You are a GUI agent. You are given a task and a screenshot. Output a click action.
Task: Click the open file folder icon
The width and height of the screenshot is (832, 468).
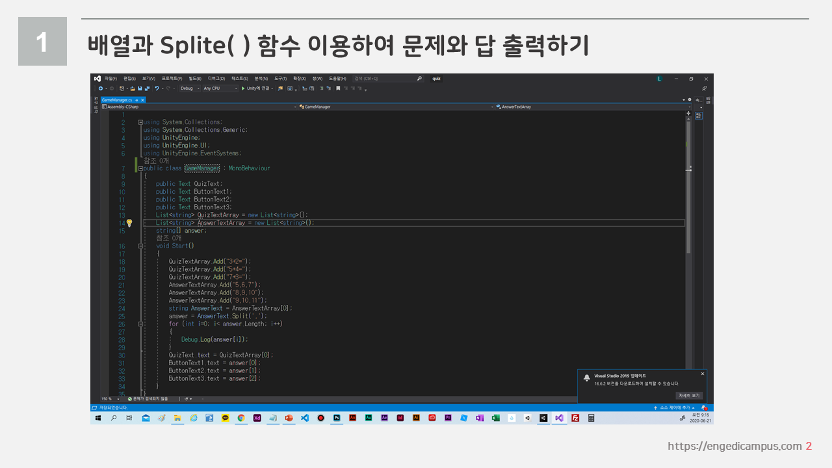click(x=133, y=88)
